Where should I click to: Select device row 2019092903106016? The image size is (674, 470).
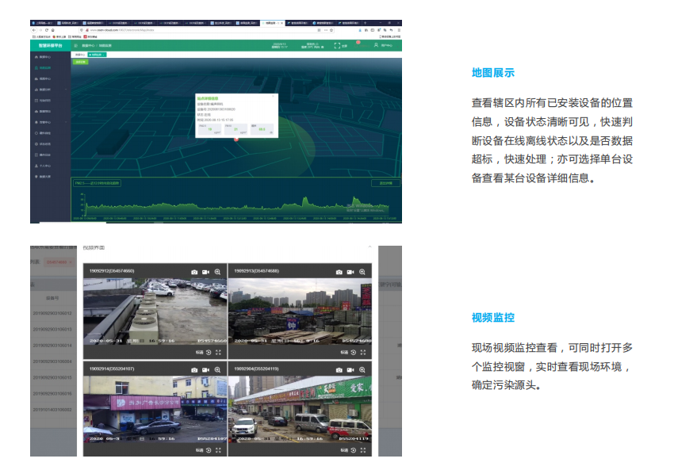coord(52,394)
